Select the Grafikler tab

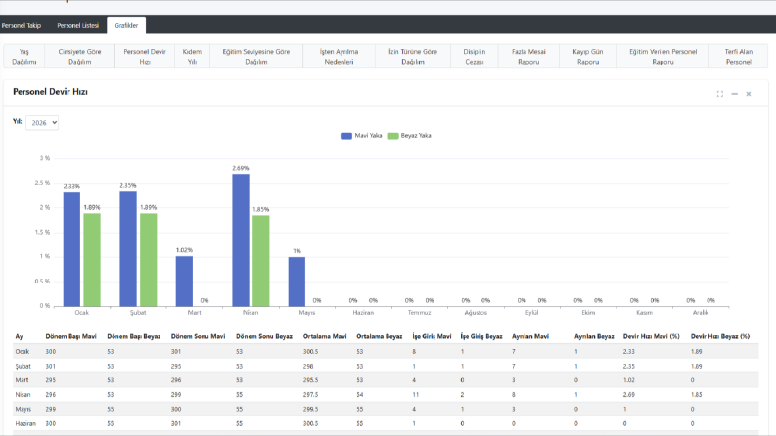(126, 25)
